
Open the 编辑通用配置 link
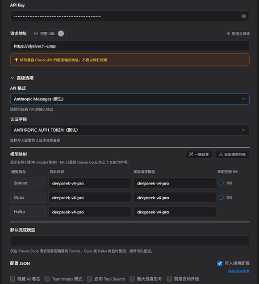[x=239, y=272]
